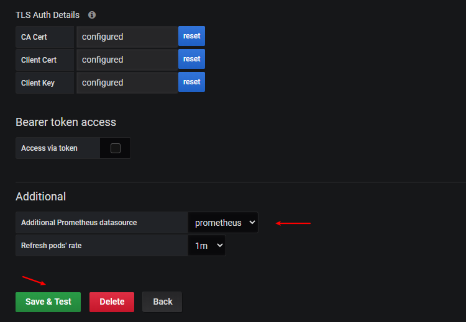Open the Additional Prometheus datasource dropdown

click(x=223, y=223)
